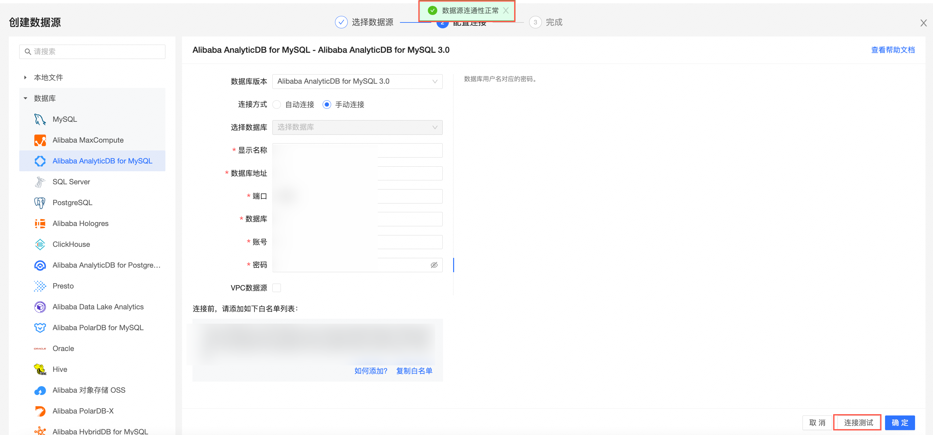
Task: Select the Alibaba Hologres data source
Action: tap(80, 223)
